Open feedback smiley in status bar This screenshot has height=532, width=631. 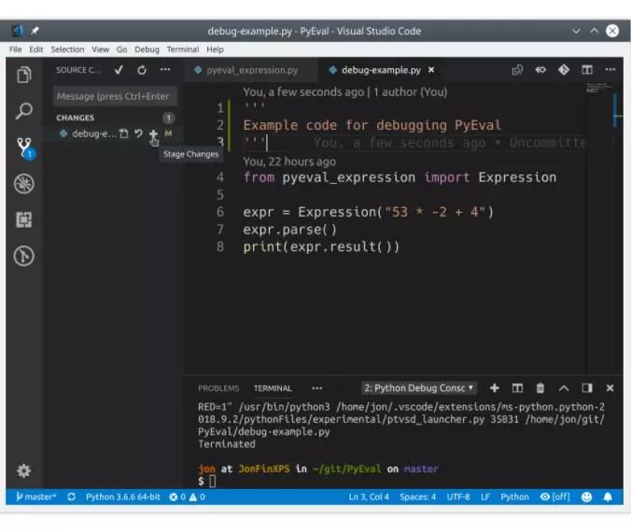(x=586, y=497)
